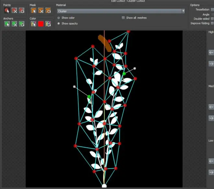Select the paint vertex color tool

tap(33, 24)
